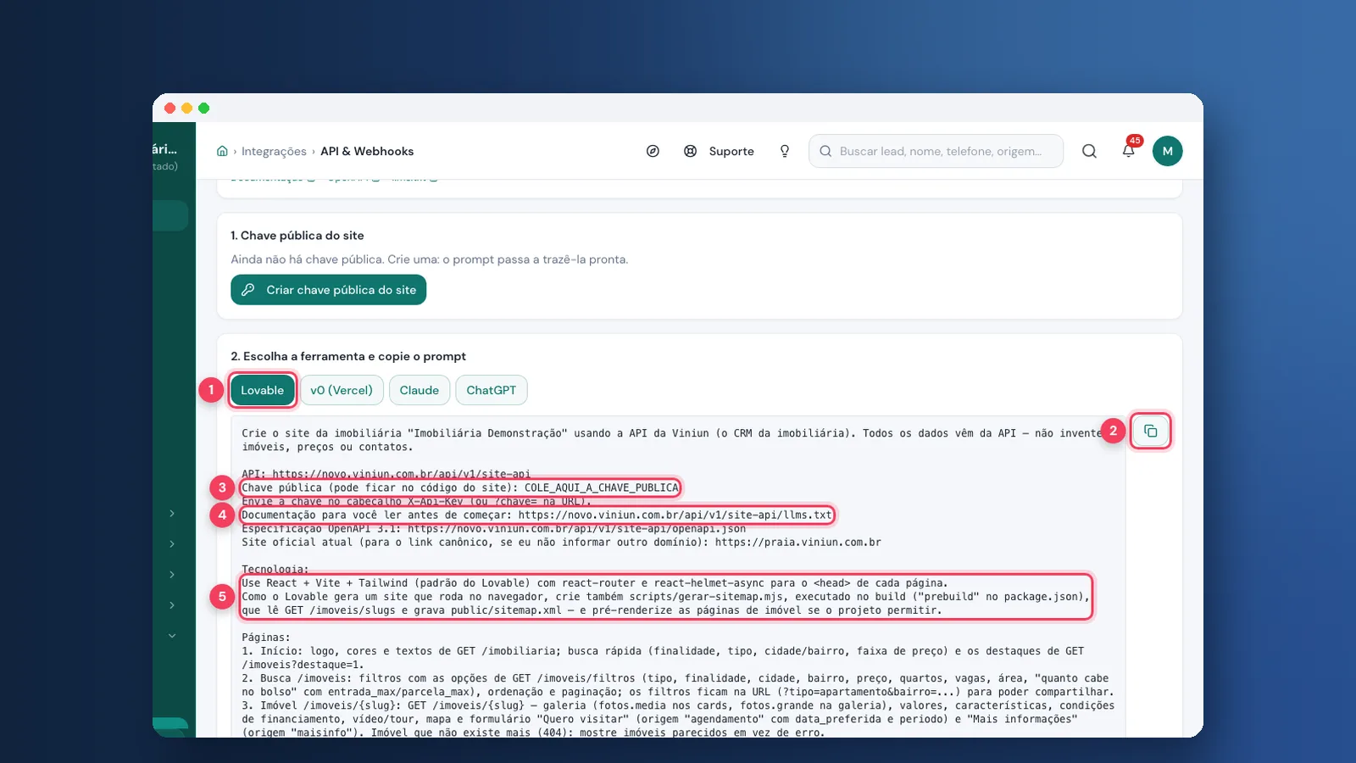This screenshot has height=763, width=1356.
Task: Open Suporte in the top bar
Action: (x=720, y=151)
